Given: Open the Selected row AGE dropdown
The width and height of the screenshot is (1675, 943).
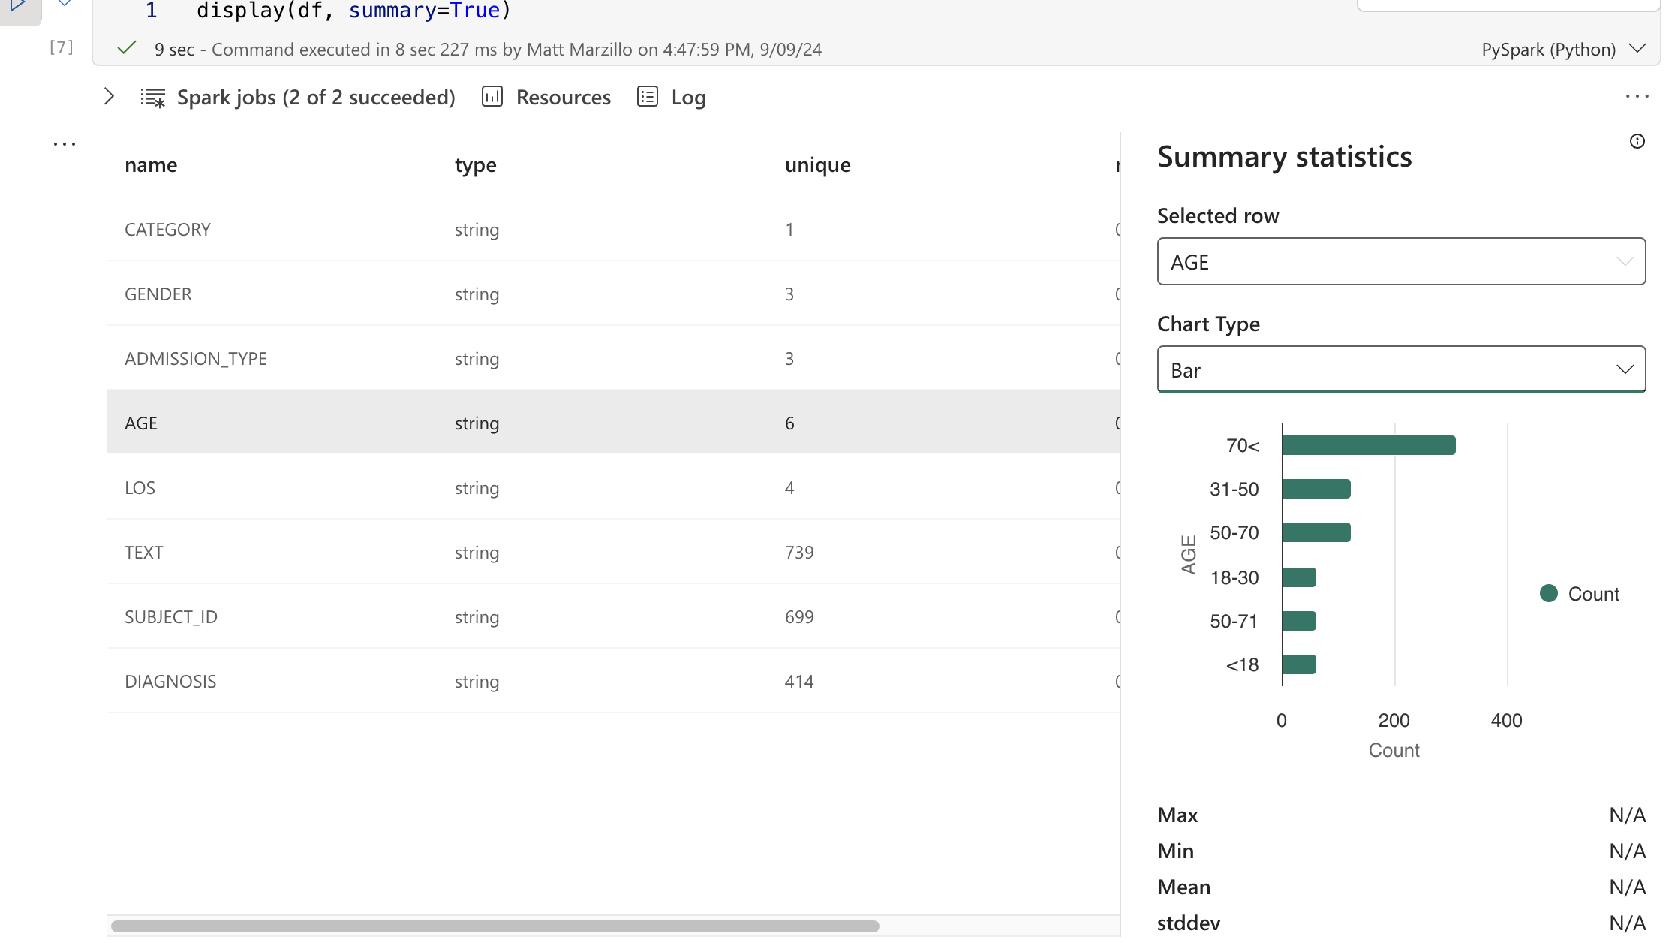Looking at the screenshot, I should 1401,262.
